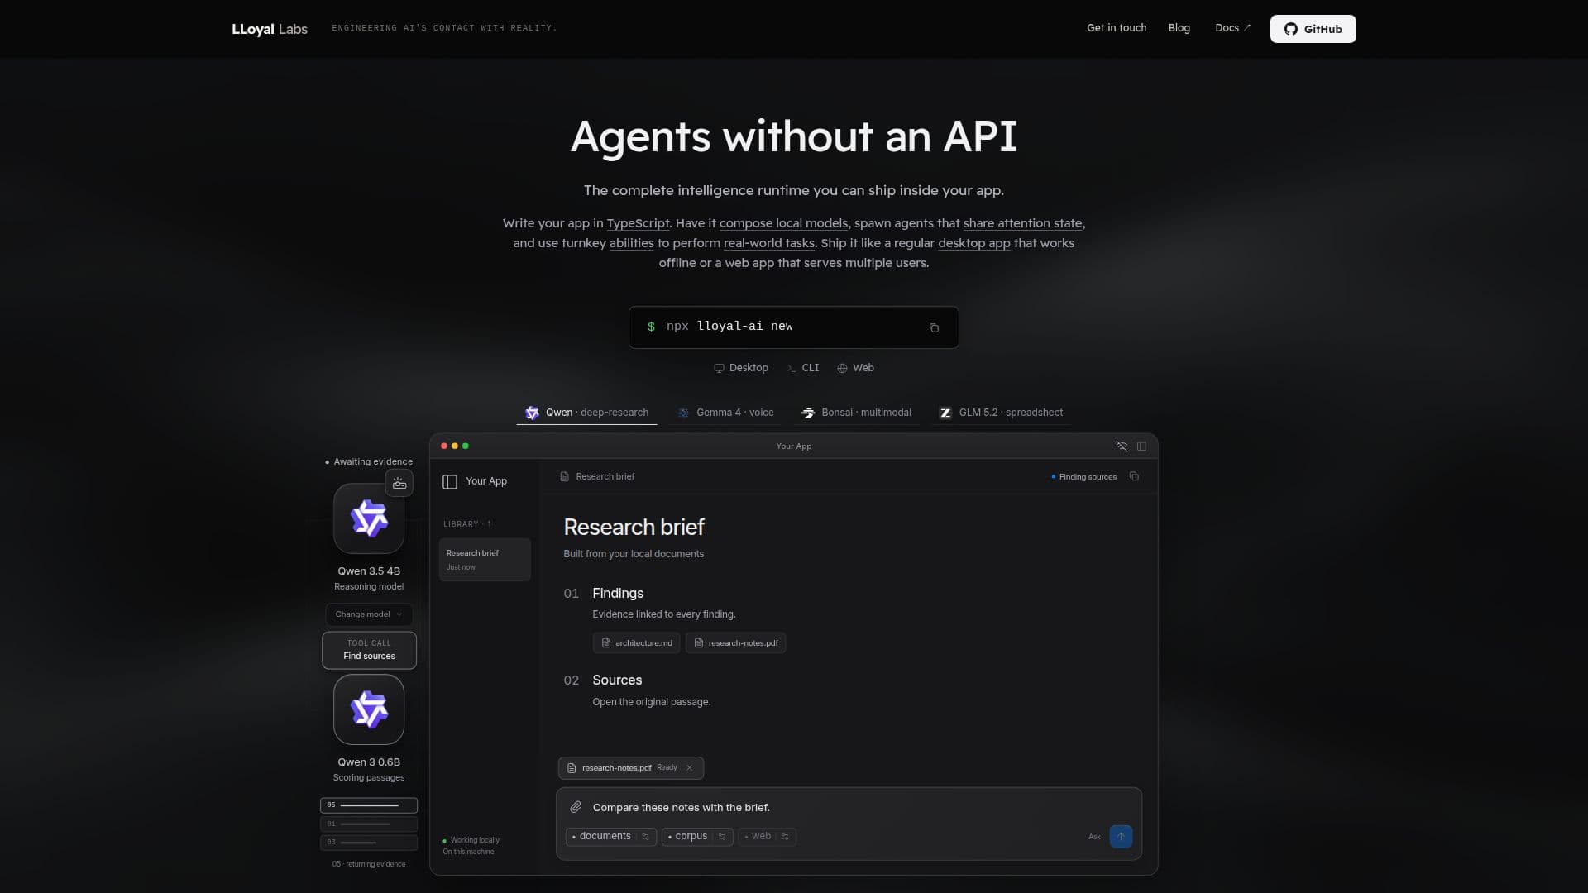Open the Get in touch link
The height and width of the screenshot is (893, 1588).
(x=1117, y=28)
